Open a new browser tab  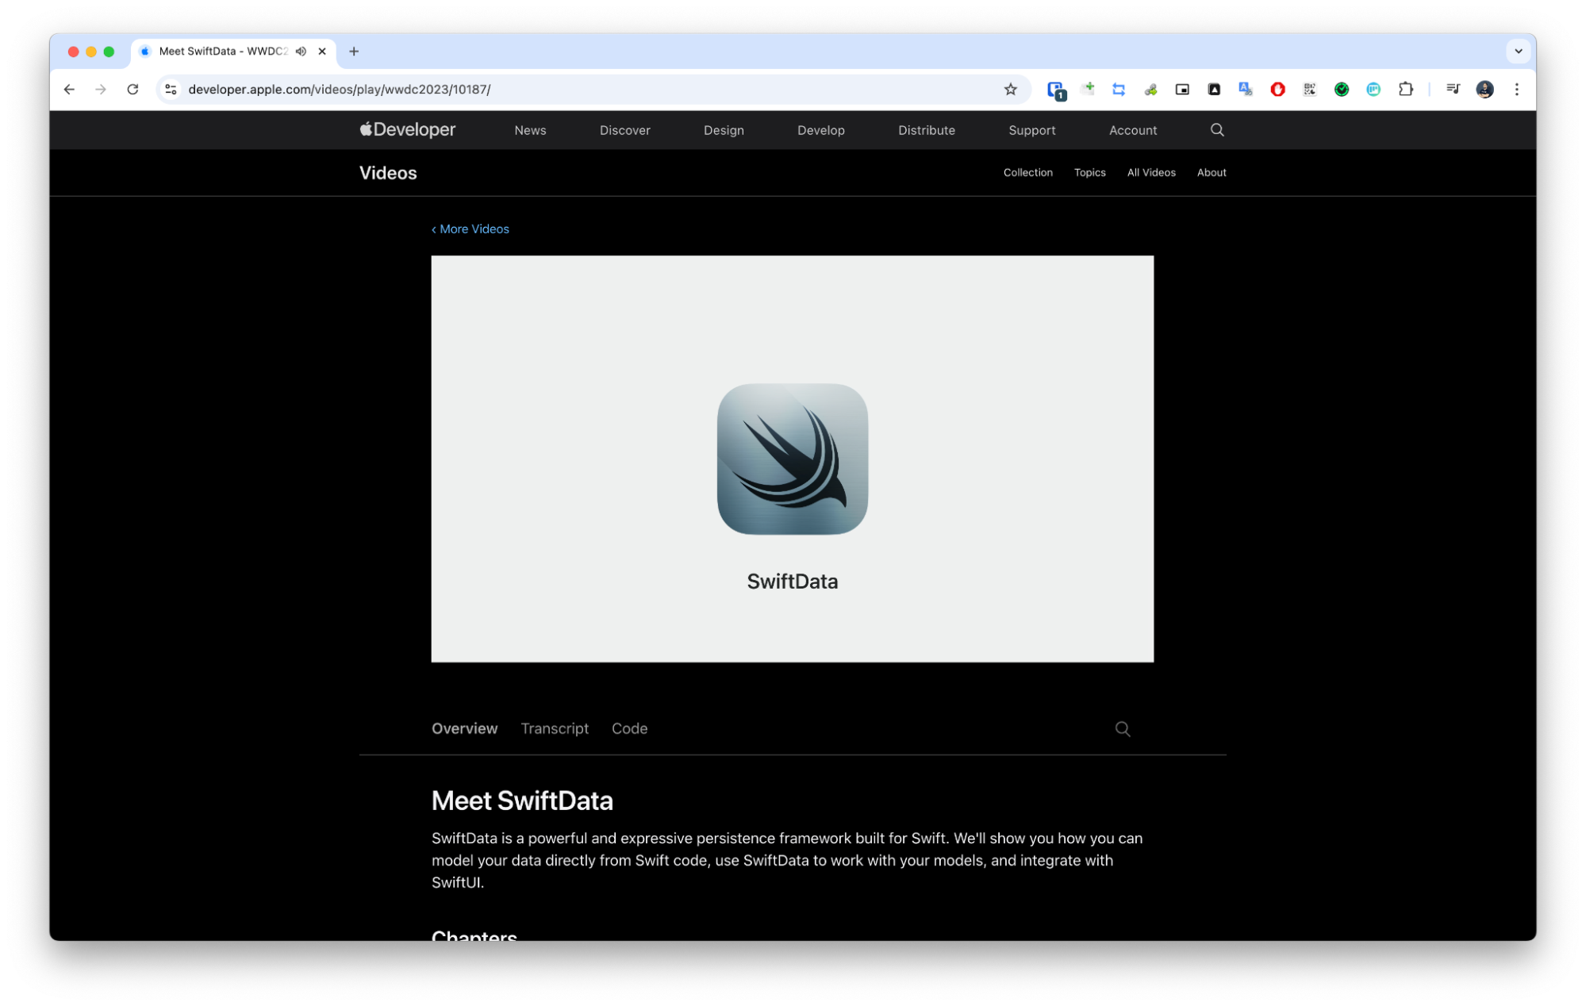coord(354,52)
